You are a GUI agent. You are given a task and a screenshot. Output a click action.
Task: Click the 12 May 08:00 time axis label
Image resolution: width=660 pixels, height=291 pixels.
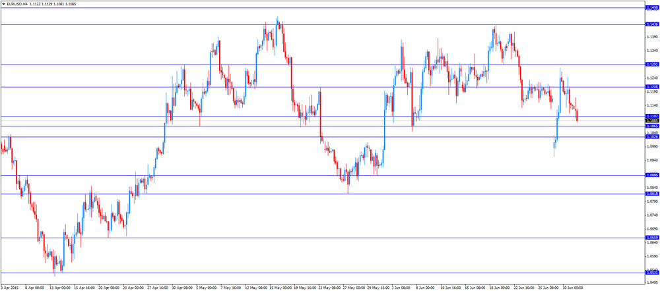(x=255, y=288)
